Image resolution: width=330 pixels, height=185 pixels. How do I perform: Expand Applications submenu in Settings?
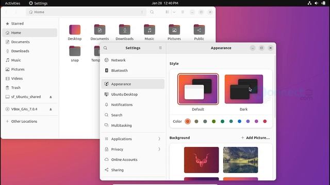(133, 139)
